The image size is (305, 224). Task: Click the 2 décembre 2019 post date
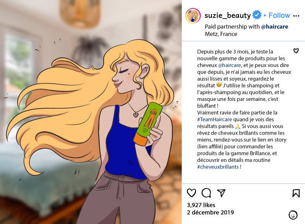210,212
